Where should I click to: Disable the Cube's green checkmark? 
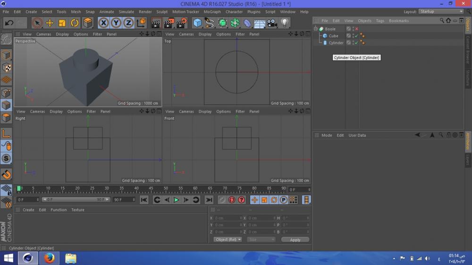point(357,36)
